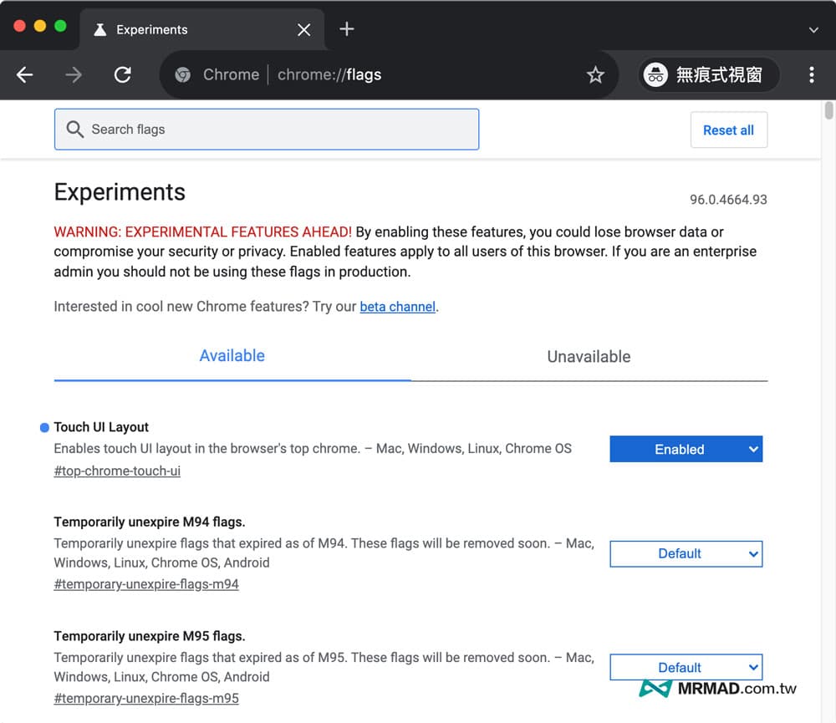Open M95 flags Default dropdown
836x723 pixels.
coord(686,667)
